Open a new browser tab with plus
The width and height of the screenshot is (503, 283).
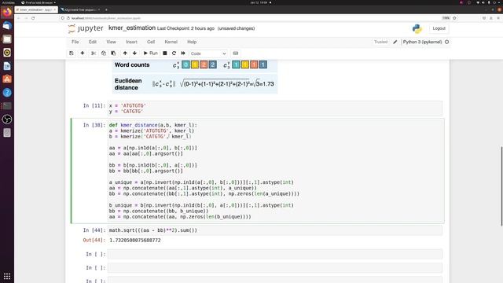(106, 9)
